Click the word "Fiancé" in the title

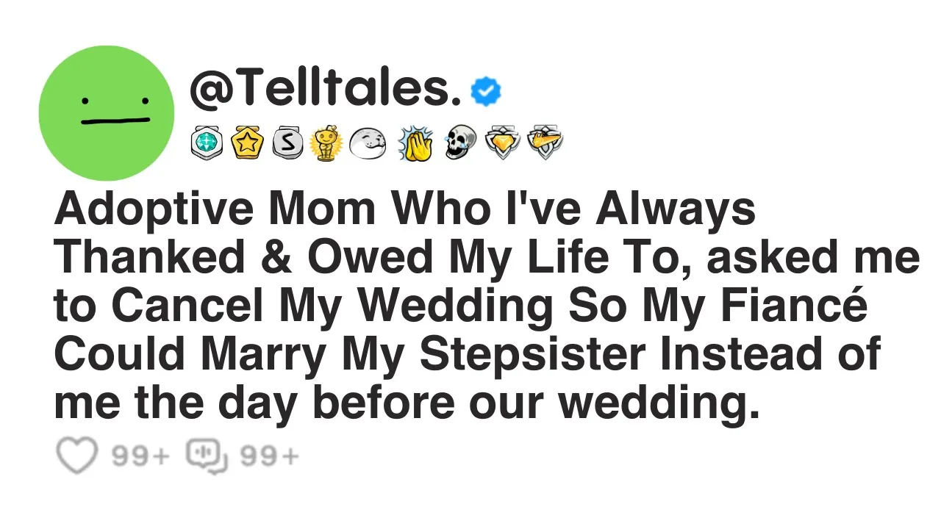point(806,306)
